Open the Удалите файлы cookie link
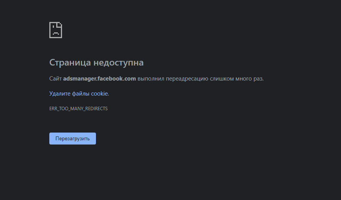This screenshot has height=200, width=341. (x=79, y=94)
